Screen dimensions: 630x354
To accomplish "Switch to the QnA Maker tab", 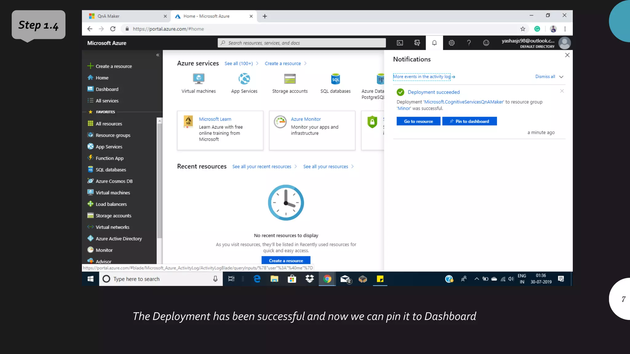I will [126, 16].
